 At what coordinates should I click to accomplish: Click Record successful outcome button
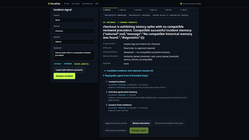169,123
